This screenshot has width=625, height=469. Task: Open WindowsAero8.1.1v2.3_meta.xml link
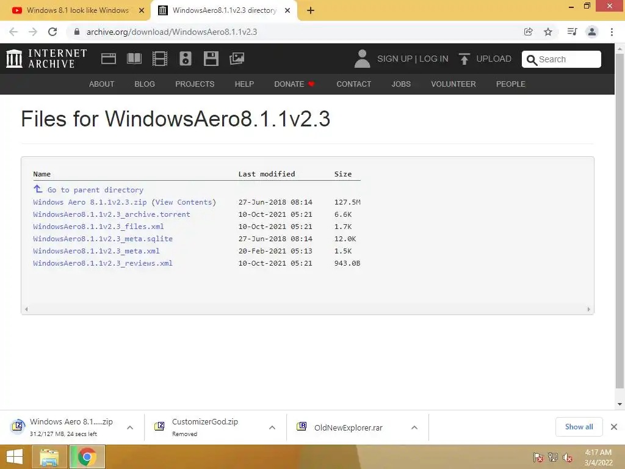(96, 251)
